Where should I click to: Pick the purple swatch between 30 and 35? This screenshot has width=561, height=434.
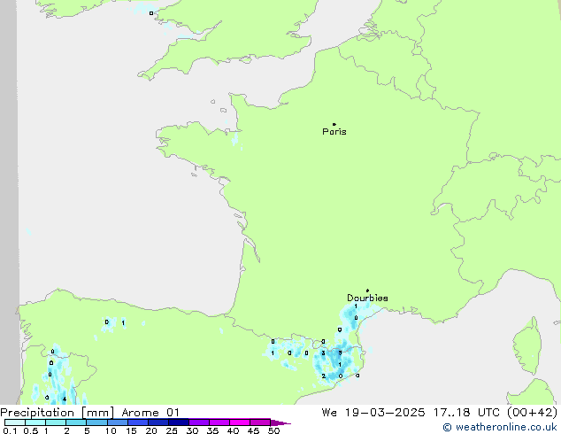click(199, 422)
